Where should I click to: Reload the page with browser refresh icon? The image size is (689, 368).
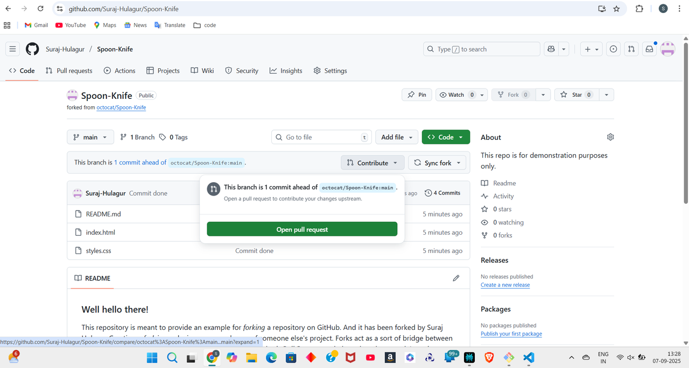[40, 9]
